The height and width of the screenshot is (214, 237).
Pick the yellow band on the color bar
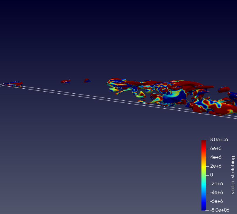point(204,166)
